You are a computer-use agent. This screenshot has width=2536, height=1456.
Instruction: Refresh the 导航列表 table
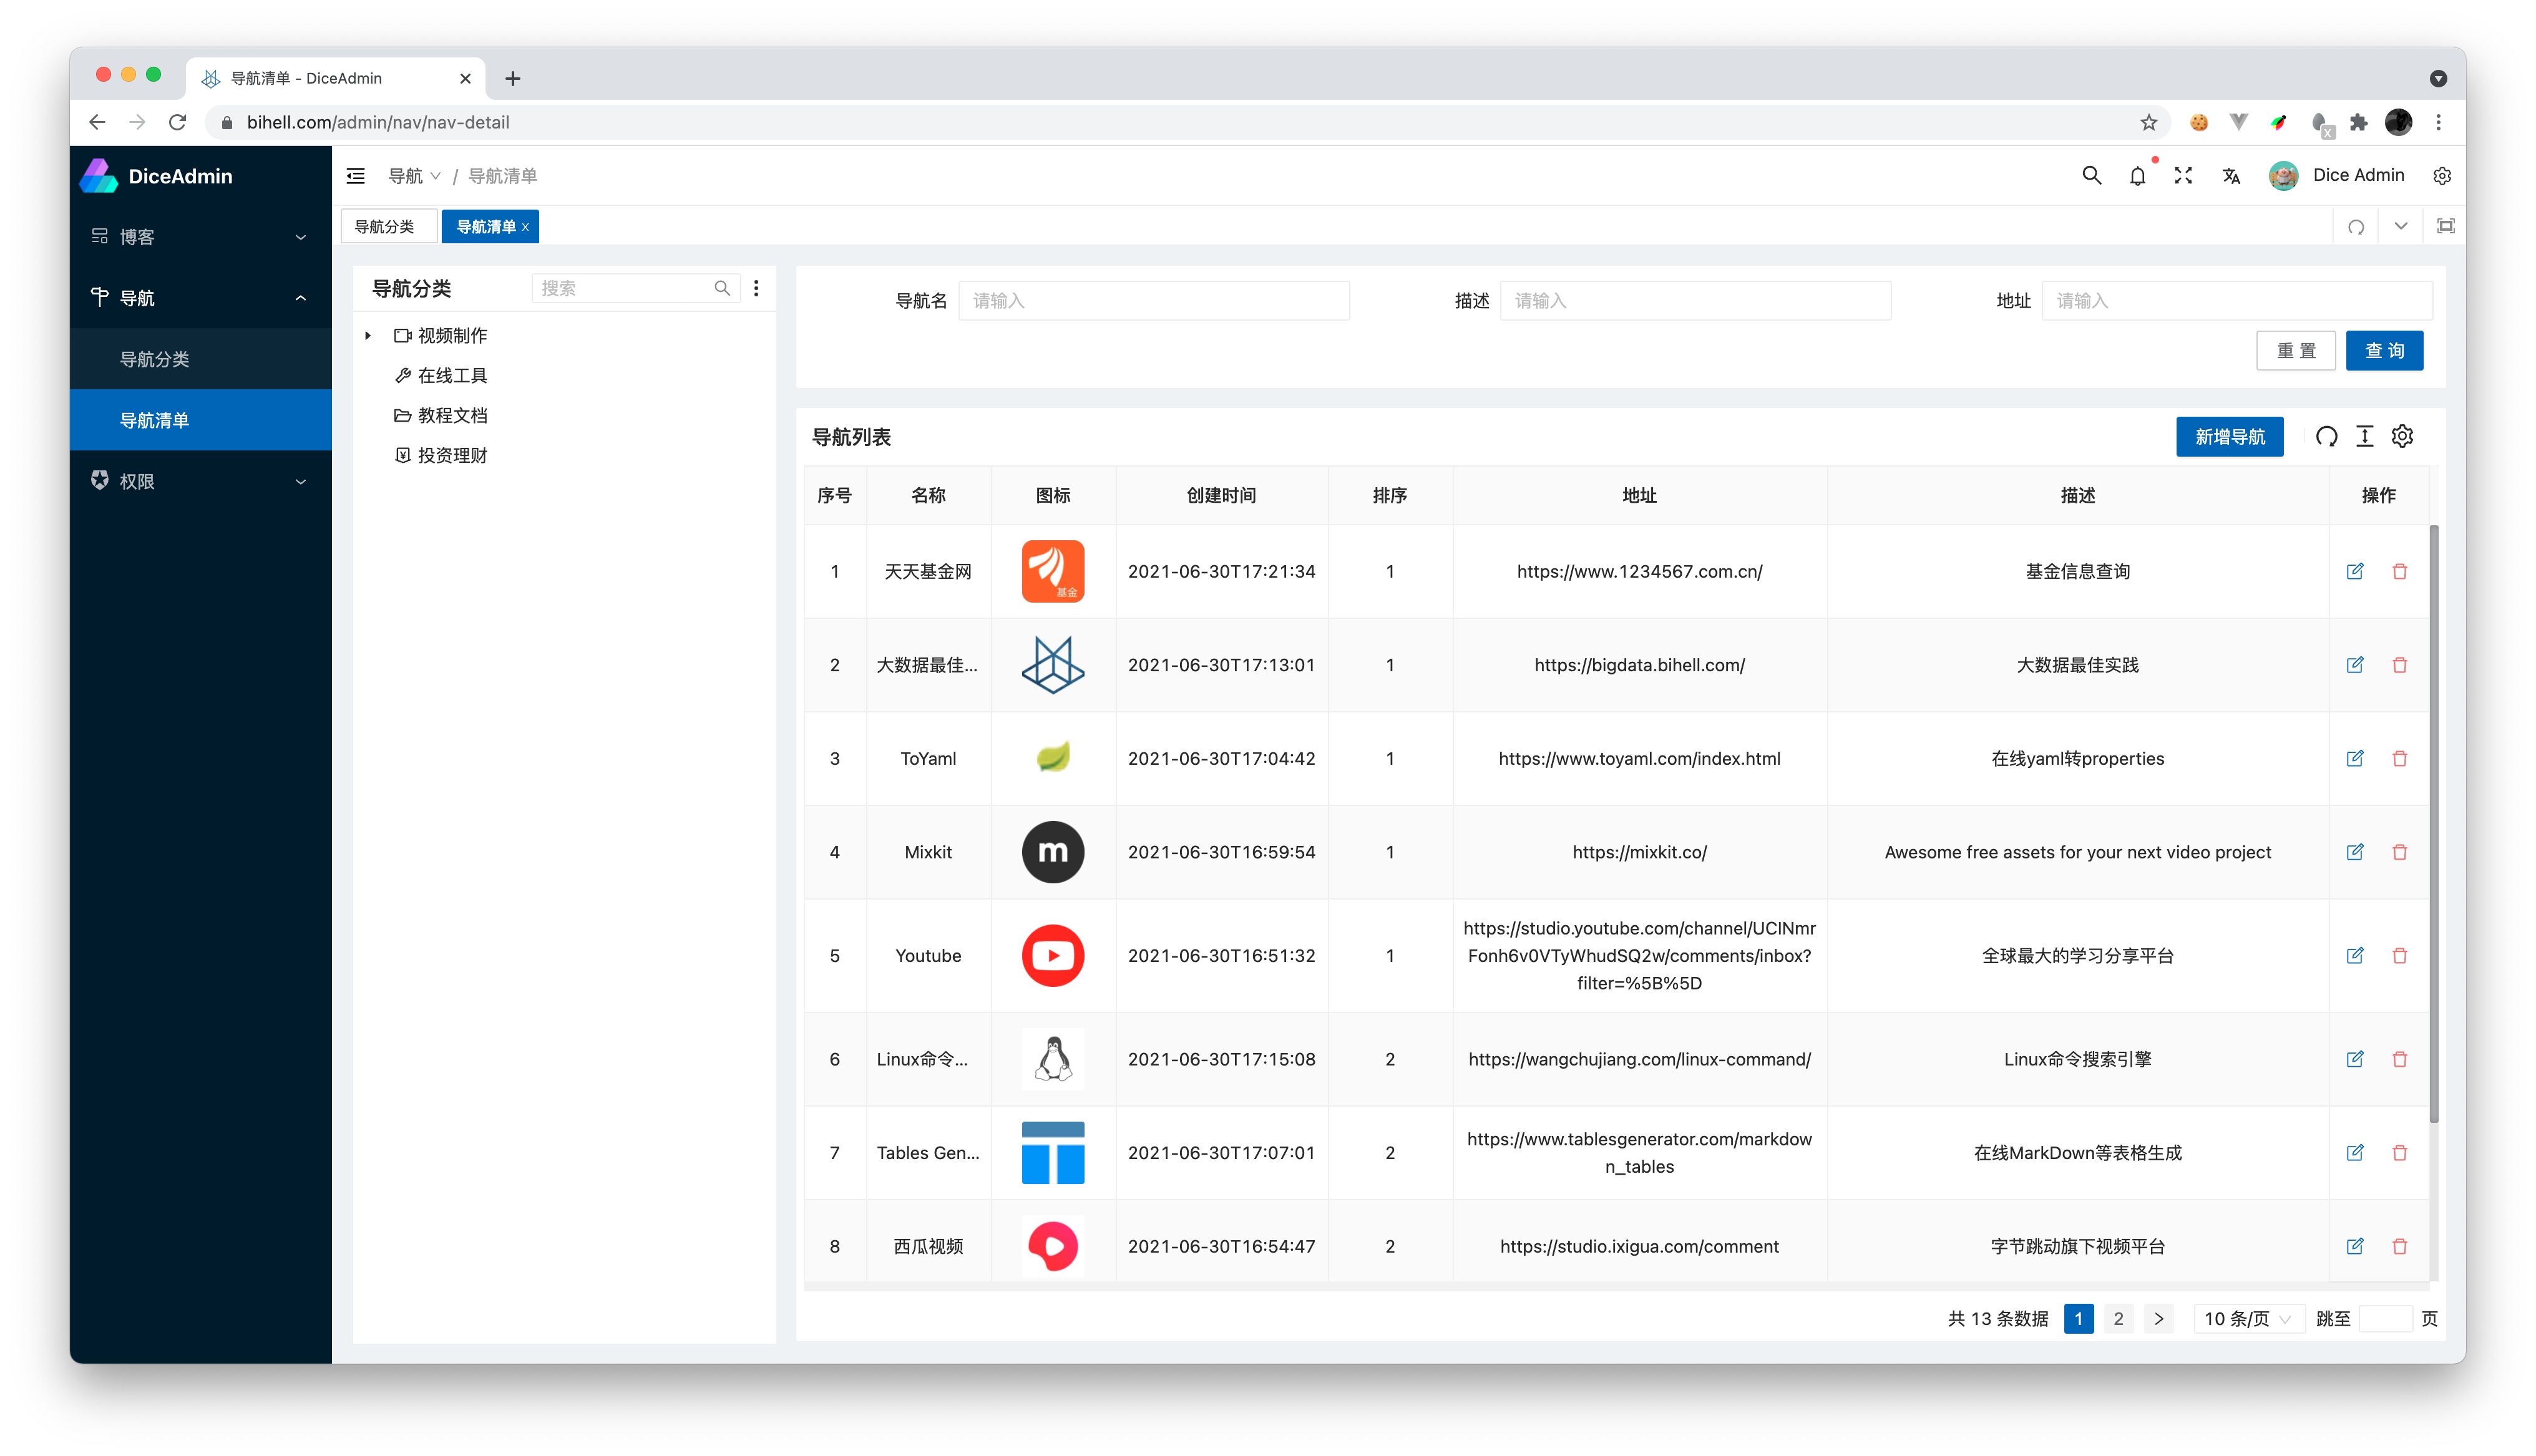click(2326, 436)
